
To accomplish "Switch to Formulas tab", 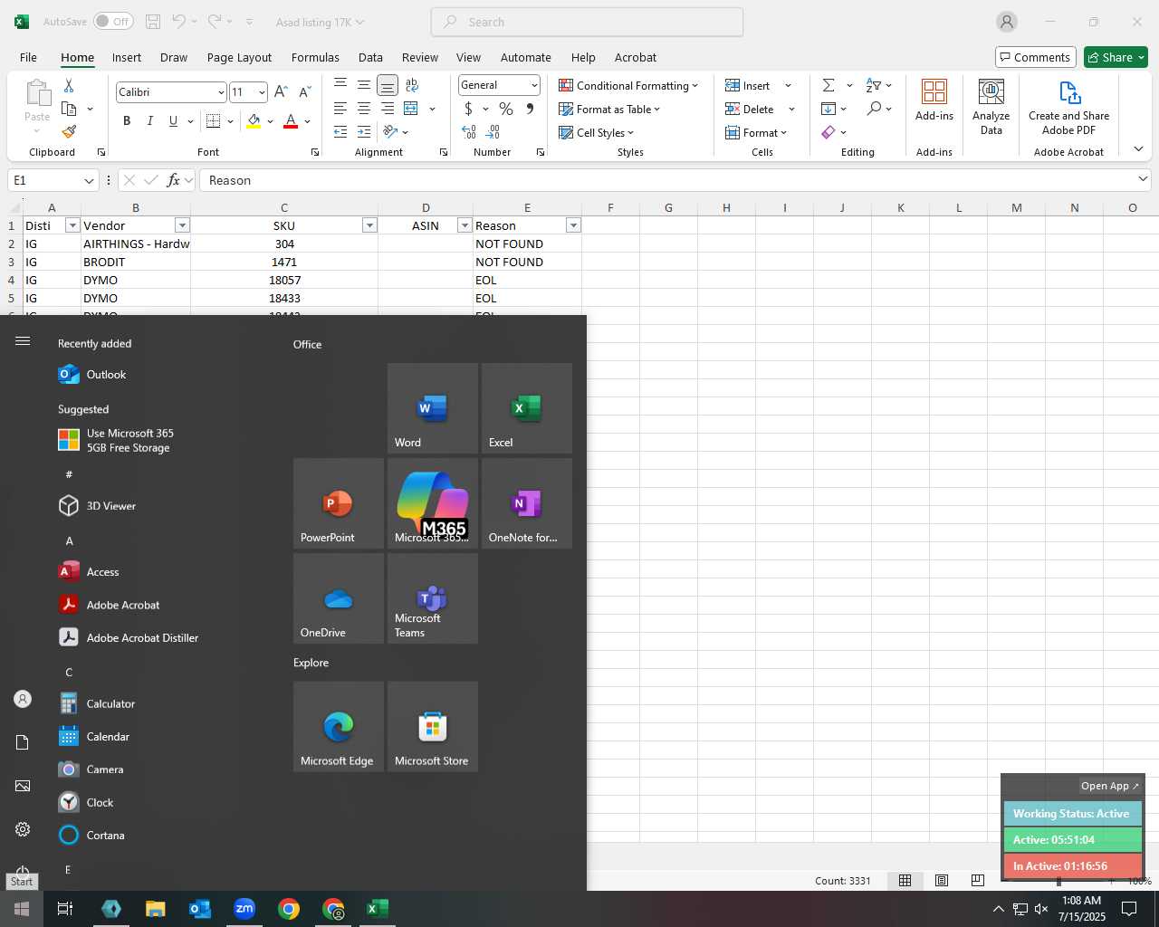I will (315, 57).
